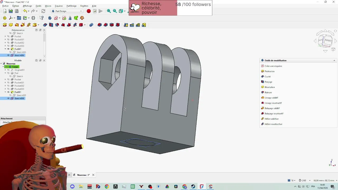Open the Affichage menu
338x190 pixels.
(x=27, y=6)
